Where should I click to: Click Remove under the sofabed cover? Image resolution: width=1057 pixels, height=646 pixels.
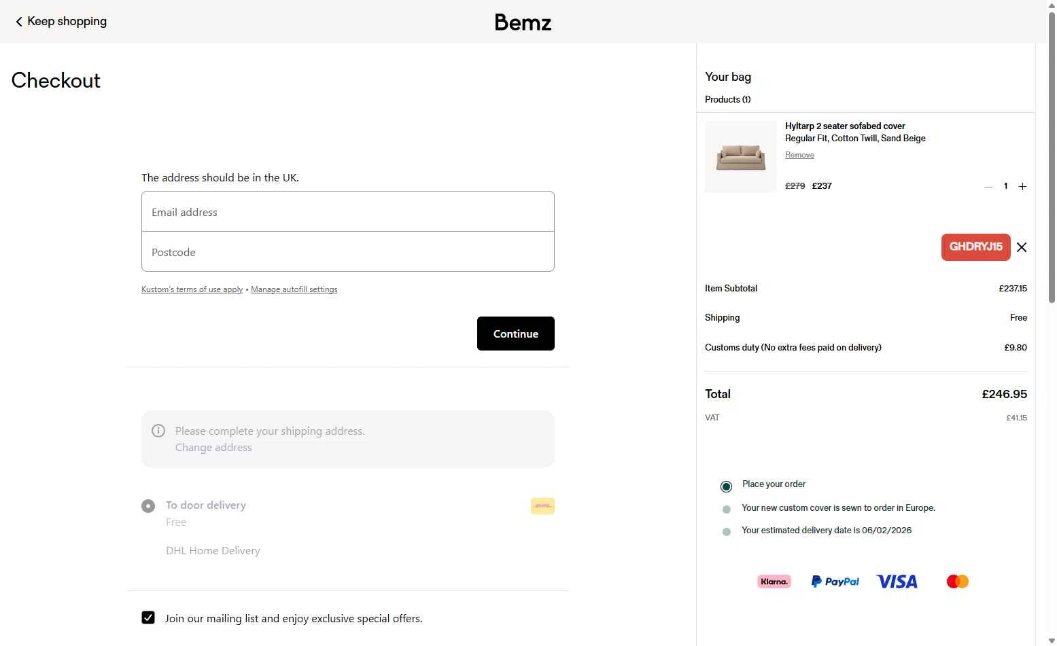coord(799,155)
